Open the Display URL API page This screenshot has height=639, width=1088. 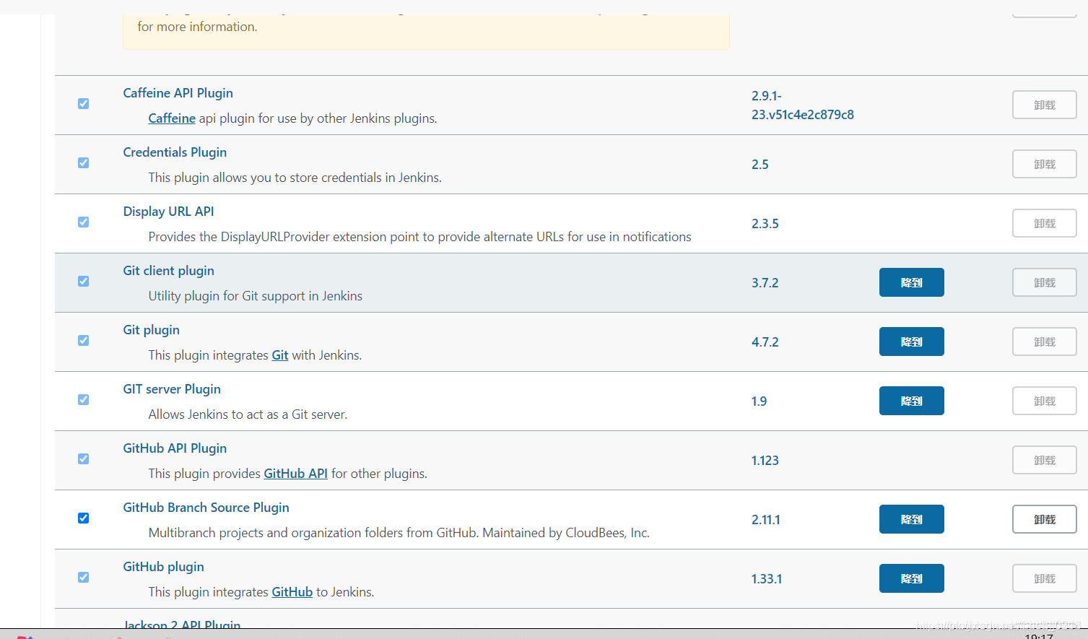click(168, 212)
